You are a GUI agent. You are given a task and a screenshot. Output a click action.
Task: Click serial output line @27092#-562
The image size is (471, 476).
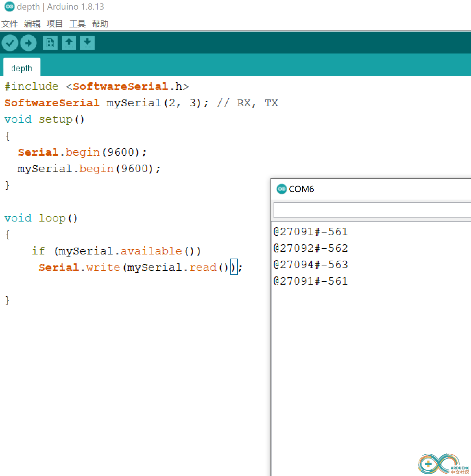[311, 248]
